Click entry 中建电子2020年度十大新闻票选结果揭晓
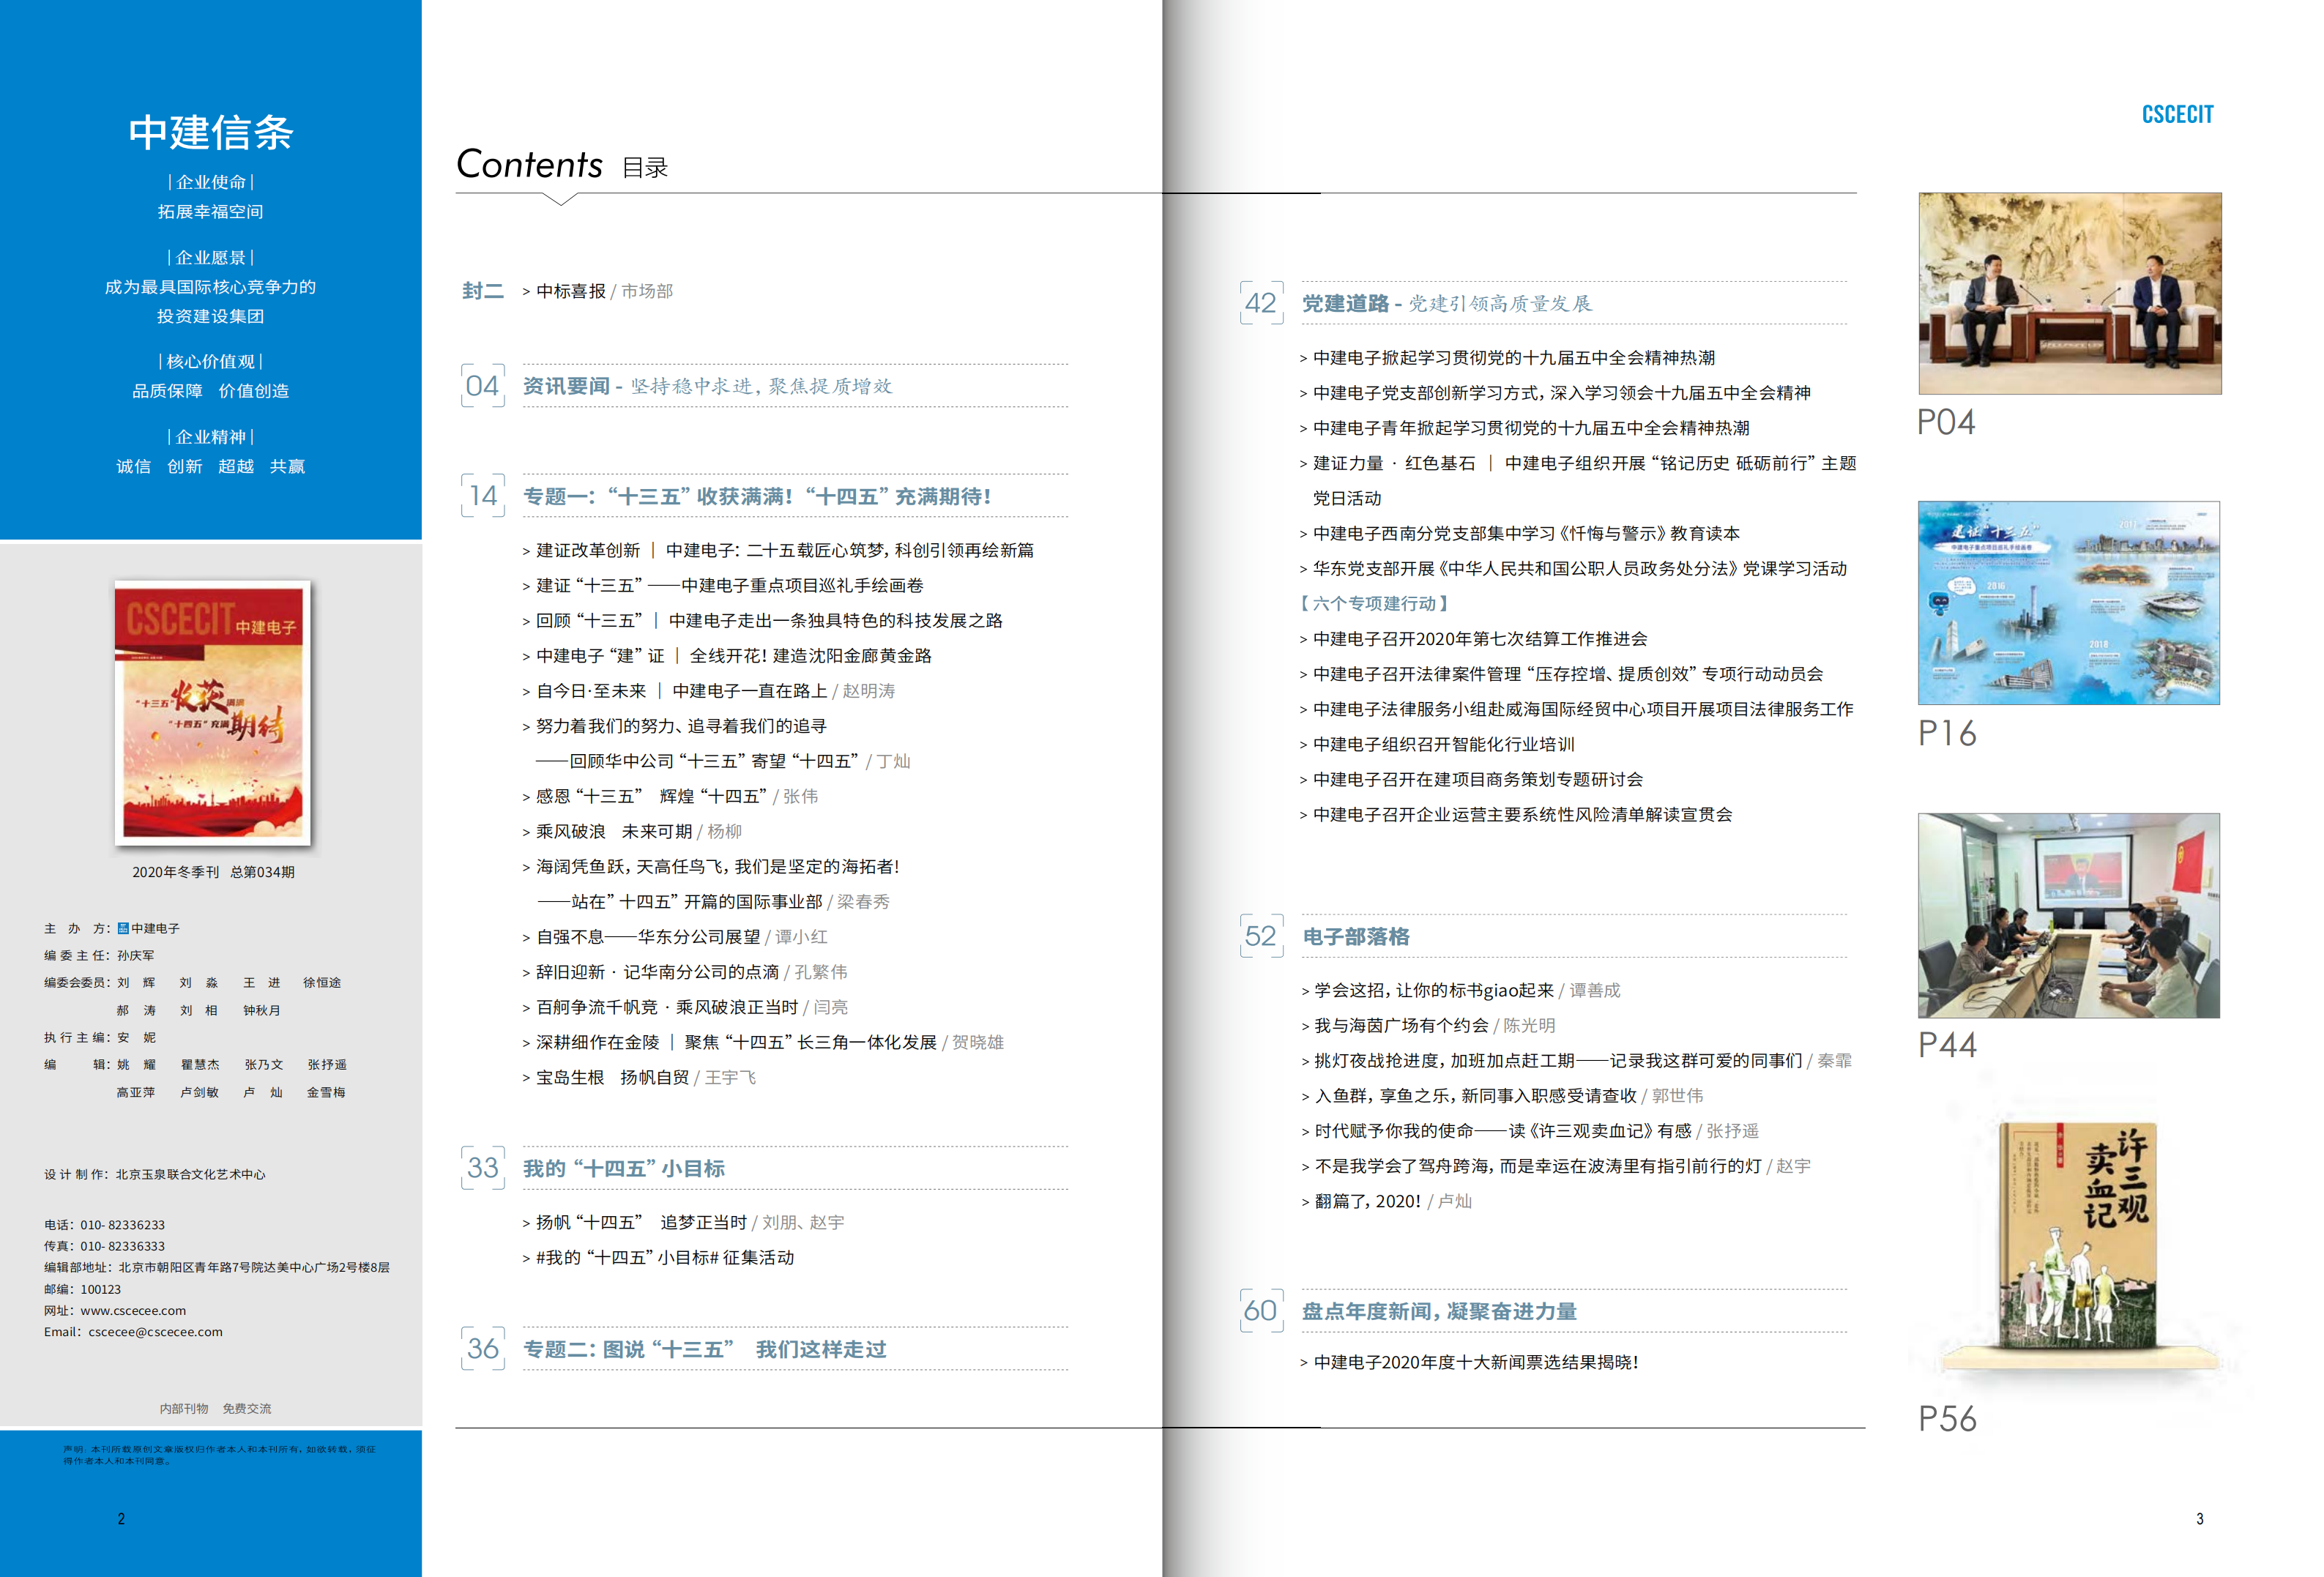 coord(1469,1362)
